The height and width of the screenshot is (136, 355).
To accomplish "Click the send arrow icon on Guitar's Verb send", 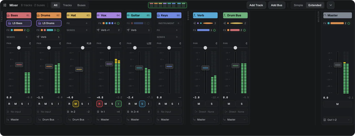I will 128,30.
